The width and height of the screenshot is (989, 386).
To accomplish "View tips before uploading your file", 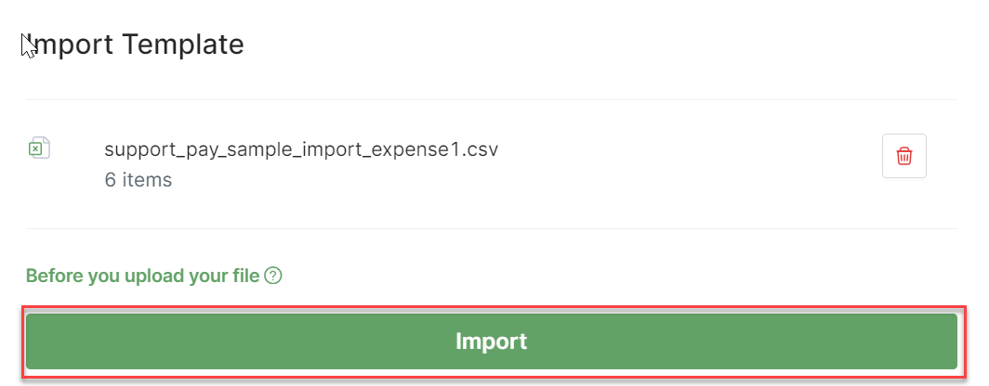I will (142, 276).
